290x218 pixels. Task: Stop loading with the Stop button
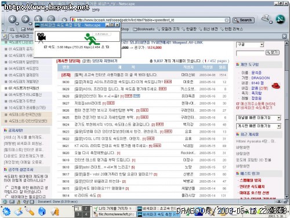click(51, 19)
